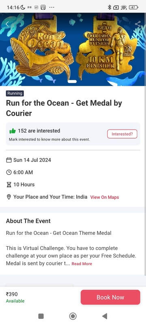Image resolution: width=146 pixels, height=325 pixels.
Task: Open the status bar three-dots overflow
Action: click(x=52, y=7)
